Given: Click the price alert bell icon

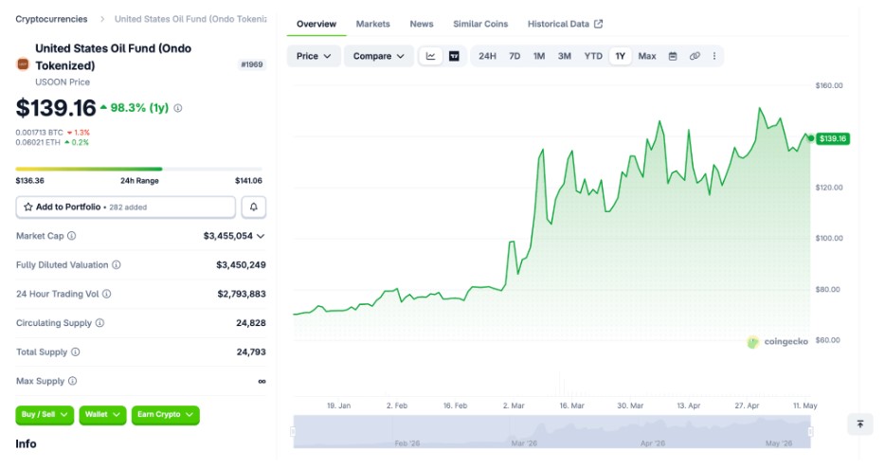Looking at the screenshot, I should [x=253, y=207].
